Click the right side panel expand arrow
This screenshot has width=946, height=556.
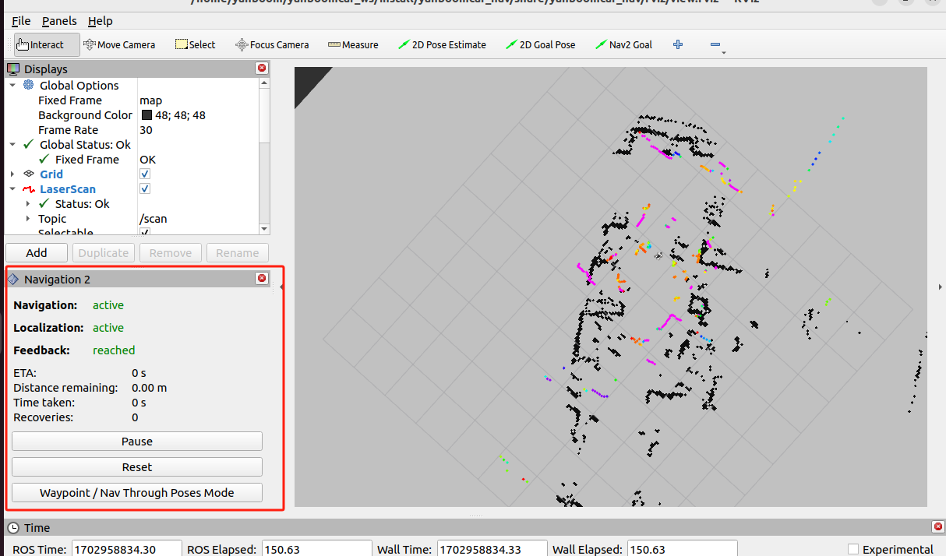pos(941,287)
